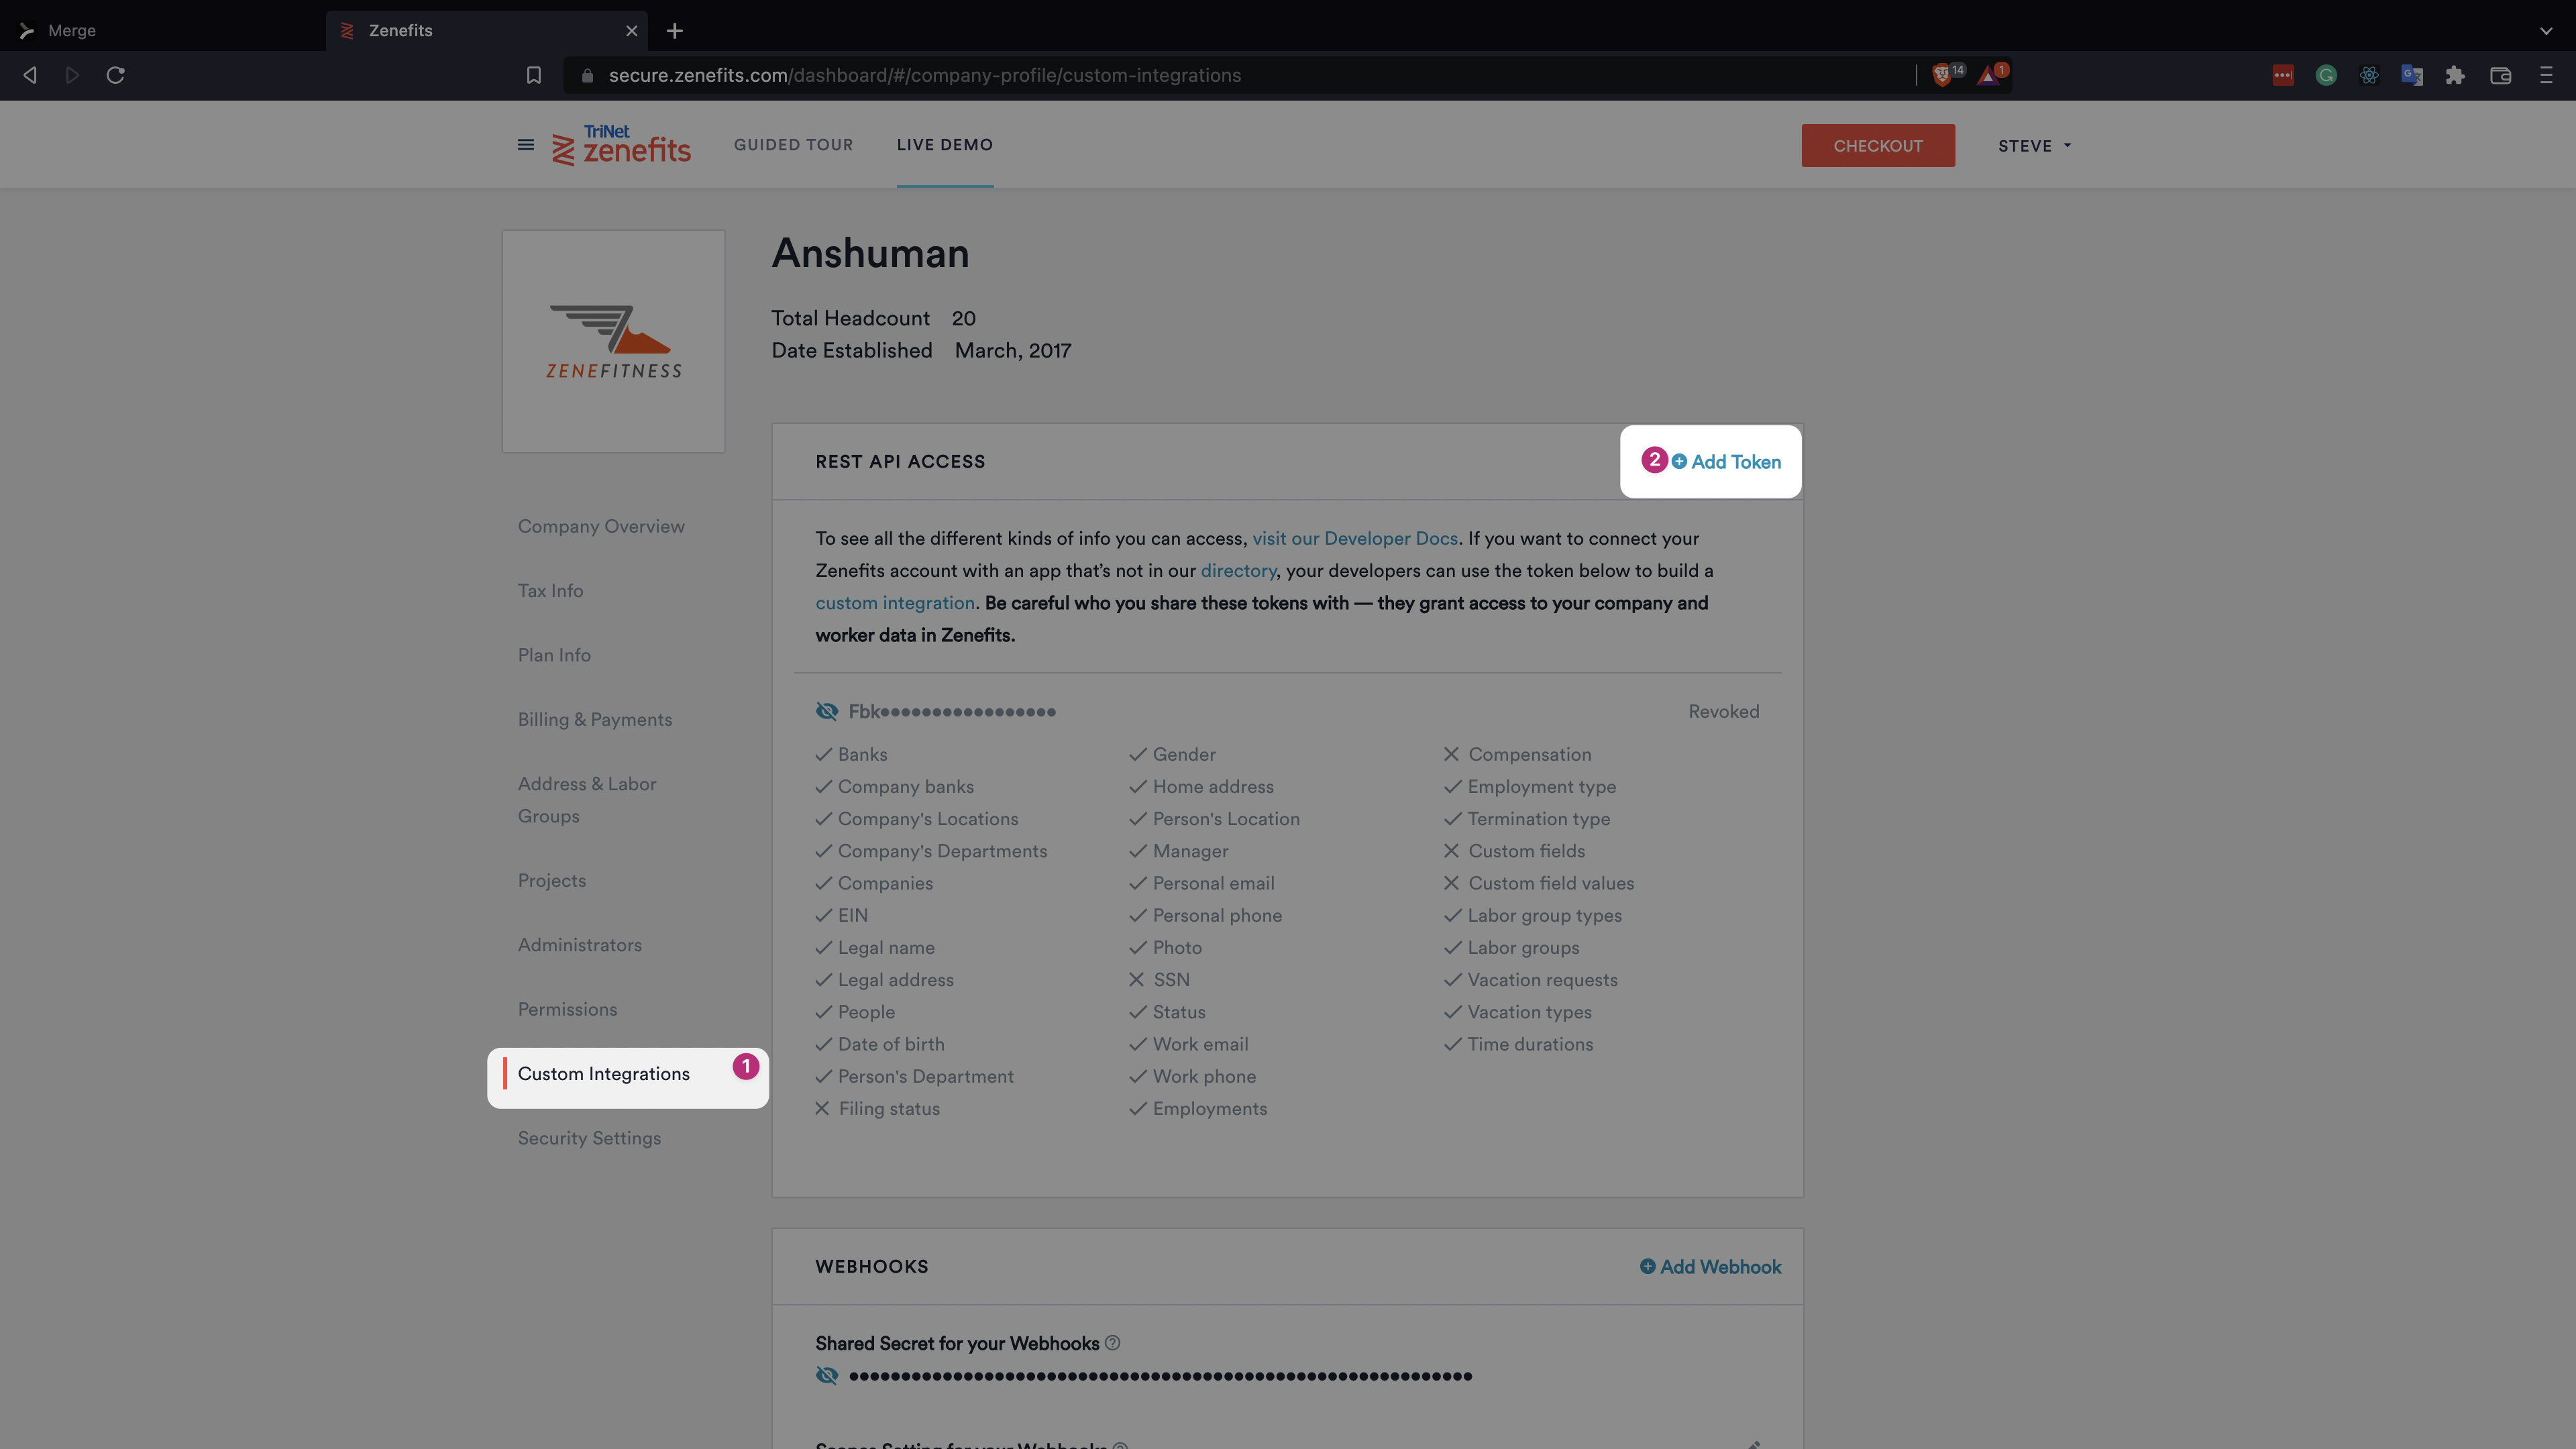Open the Developer Docs link
Image resolution: width=2576 pixels, height=1449 pixels.
pos(1355,538)
